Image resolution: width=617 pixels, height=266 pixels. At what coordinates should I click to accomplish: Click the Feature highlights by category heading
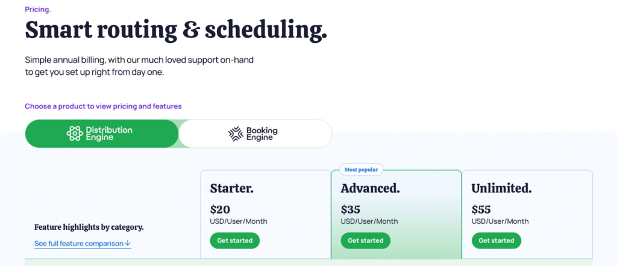[x=89, y=227]
